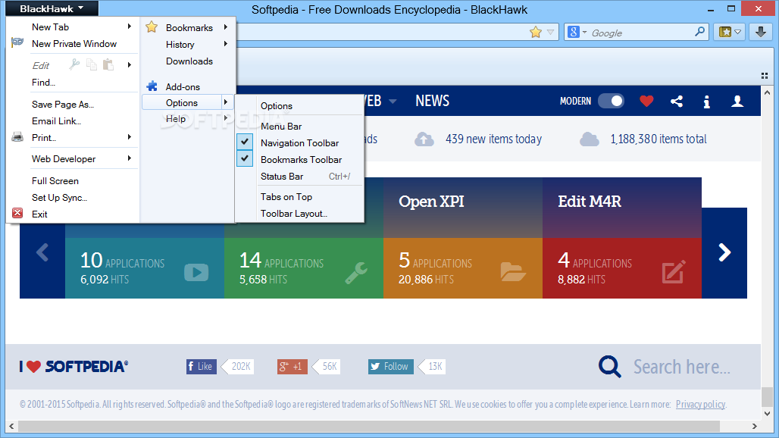Click the Bookmarks star icon in menu
Viewport: 779px width, 438px height.
pos(152,27)
